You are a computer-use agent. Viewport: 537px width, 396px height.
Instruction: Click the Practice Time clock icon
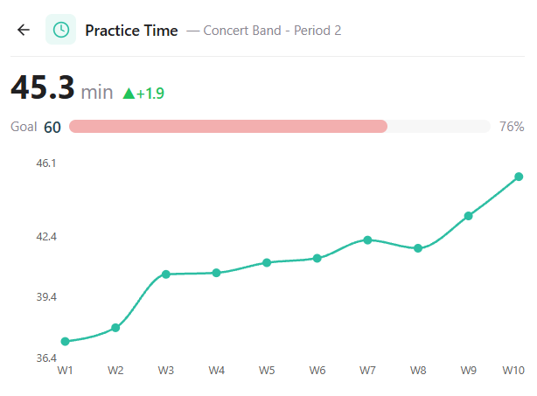[61, 30]
